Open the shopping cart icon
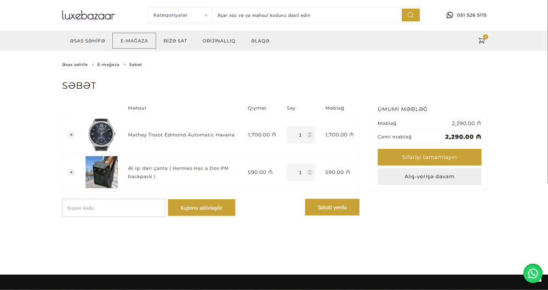Image resolution: width=548 pixels, height=290 pixels. click(482, 40)
